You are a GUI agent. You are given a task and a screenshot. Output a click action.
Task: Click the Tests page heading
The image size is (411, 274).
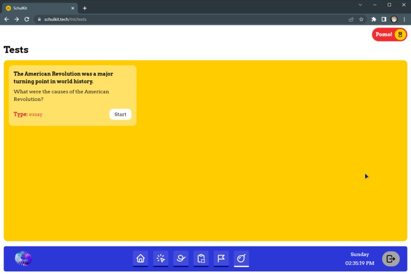[x=16, y=49]
